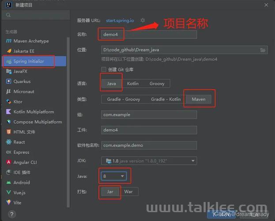
Task: Click the generator list vertical scrollbar
Action: [x=68, y=122]
